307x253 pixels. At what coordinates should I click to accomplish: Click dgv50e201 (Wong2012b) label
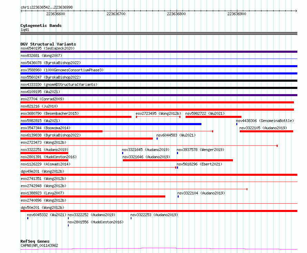click(42, 208)
